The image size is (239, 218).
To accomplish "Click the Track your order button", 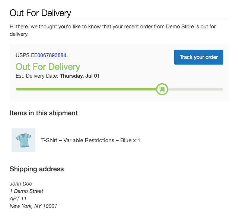I will pos(198,57).
